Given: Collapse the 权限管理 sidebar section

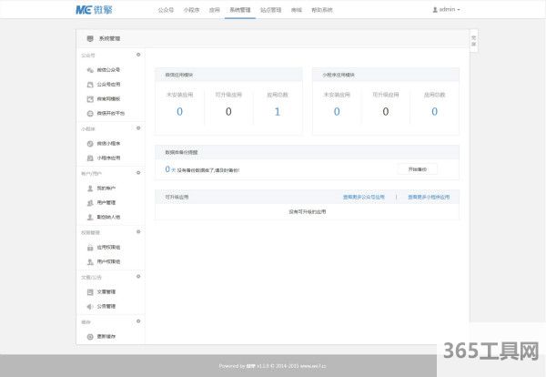Looking at the screenshot, I should click(x=138, y=232).
